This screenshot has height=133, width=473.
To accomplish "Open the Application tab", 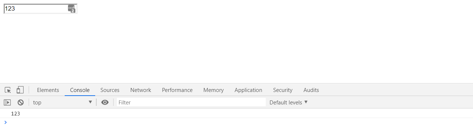I will pyautogui.click(x=248, y=90).
